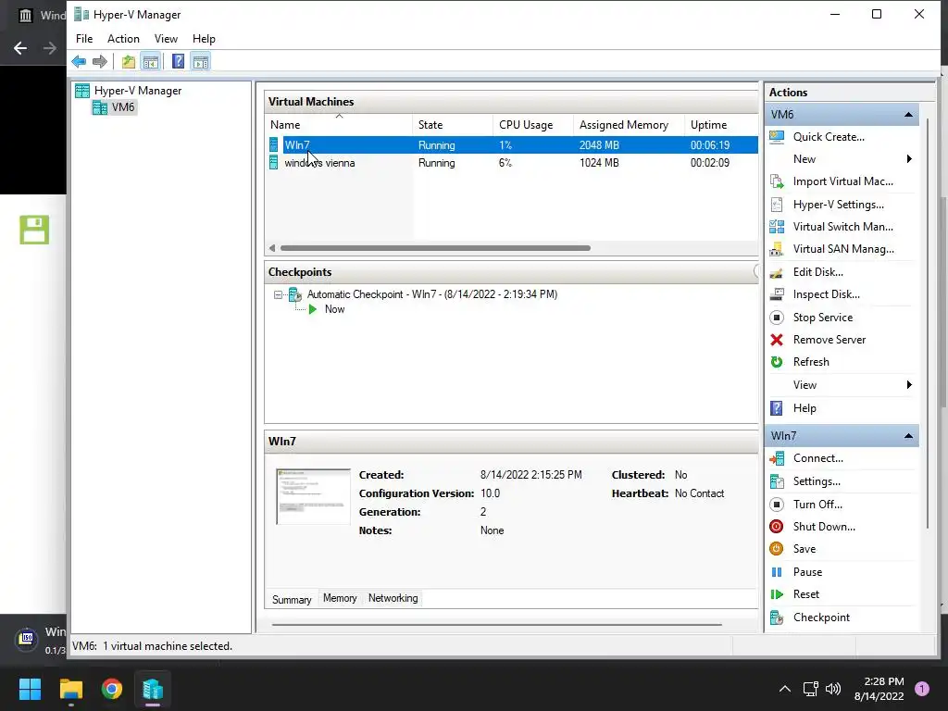Sort by the Uptime column header

(x=721, y=125)
